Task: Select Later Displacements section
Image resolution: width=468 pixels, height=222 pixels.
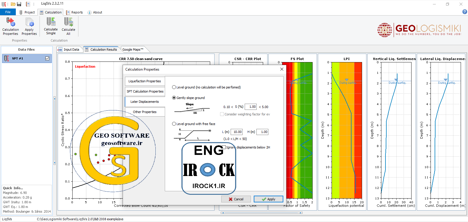Action: point(145,102)
